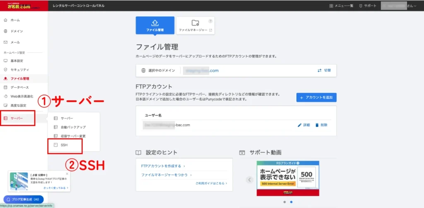Open the ファイルマネージャー tab
Viewport: 424px width, 208px height.
(195, 25)
